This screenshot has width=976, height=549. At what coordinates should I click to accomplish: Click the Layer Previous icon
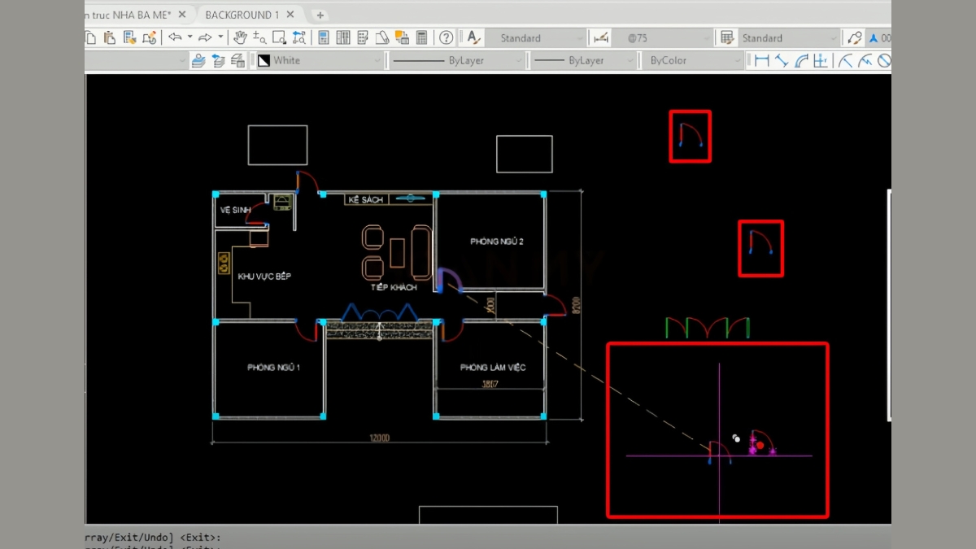217,60
